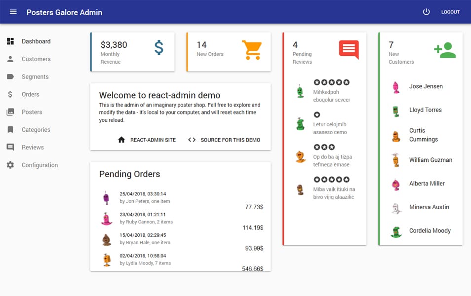Click the home icon for React-Admin Site
The image size is (471, 296).
click(x=121, y=140)
